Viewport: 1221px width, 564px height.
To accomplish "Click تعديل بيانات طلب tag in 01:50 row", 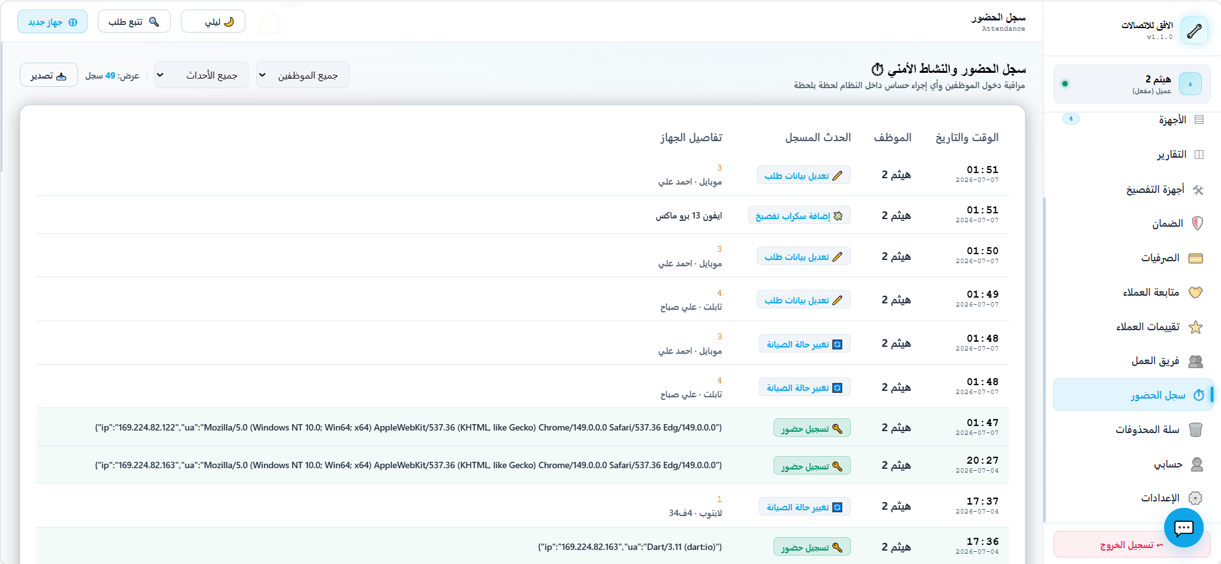I will pyautogui.click(x=804, y=257).
